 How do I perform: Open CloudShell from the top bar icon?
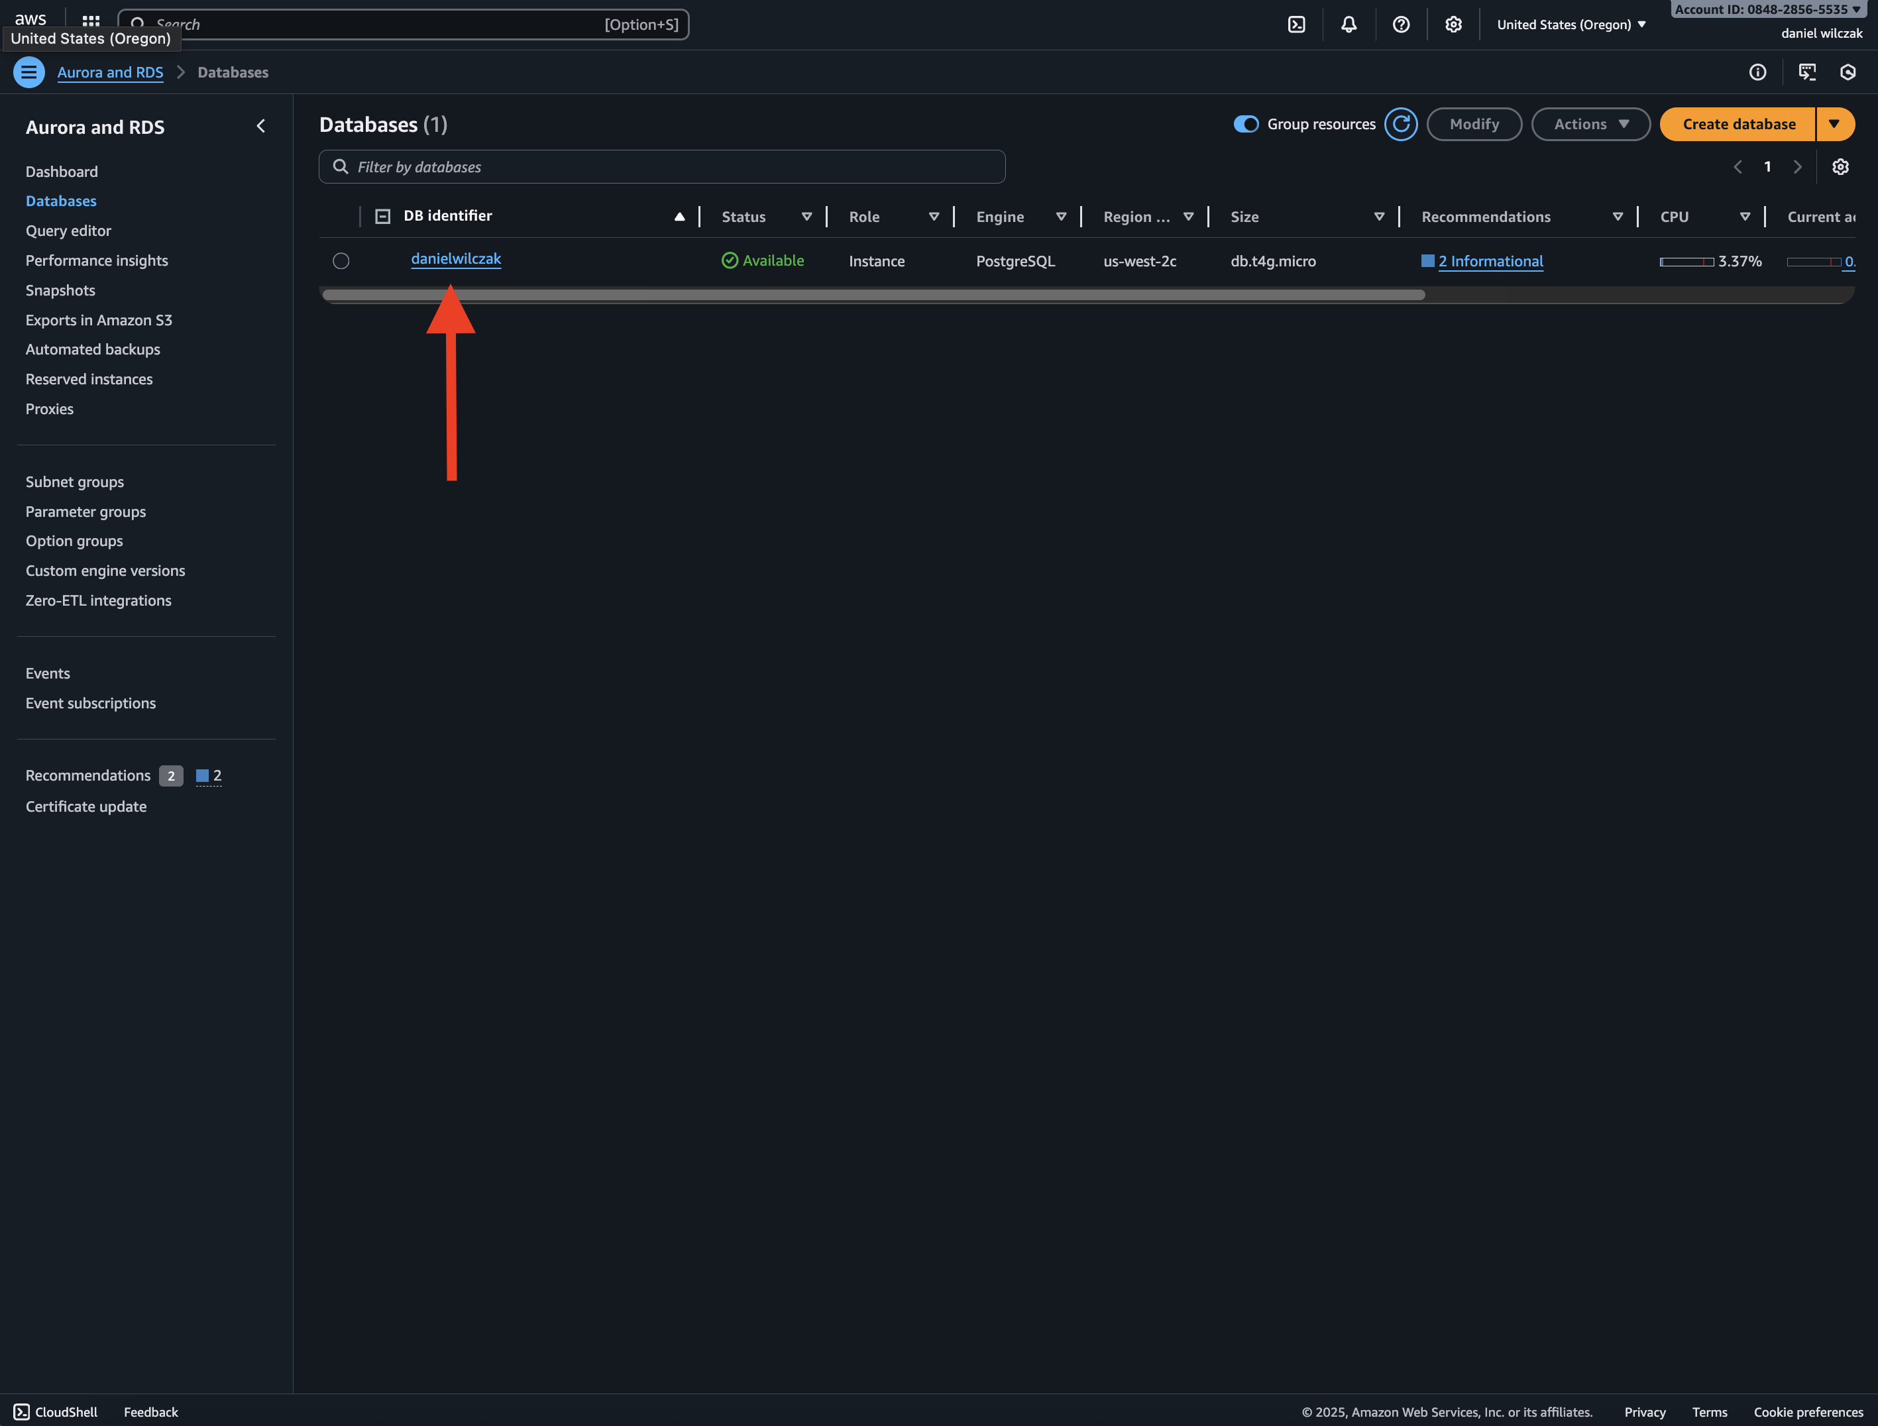[1296, 25]
